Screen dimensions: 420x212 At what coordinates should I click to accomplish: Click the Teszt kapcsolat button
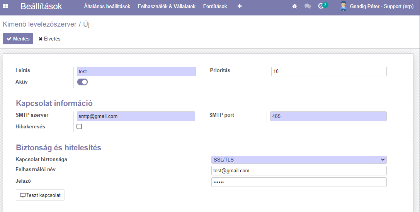(x=40, y=195)
